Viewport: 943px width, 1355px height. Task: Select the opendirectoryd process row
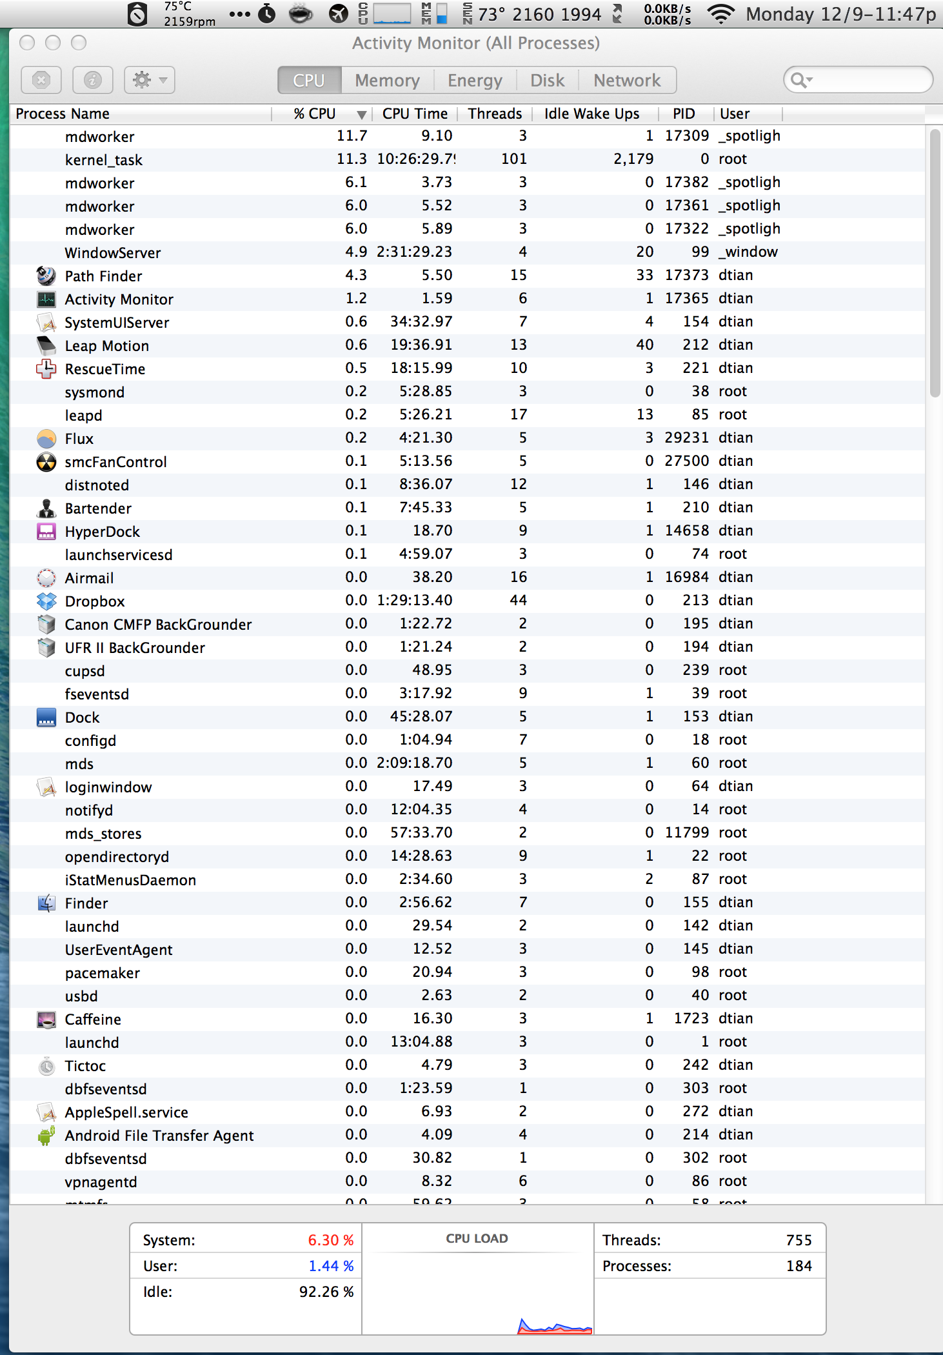click(x=468, y=857)
